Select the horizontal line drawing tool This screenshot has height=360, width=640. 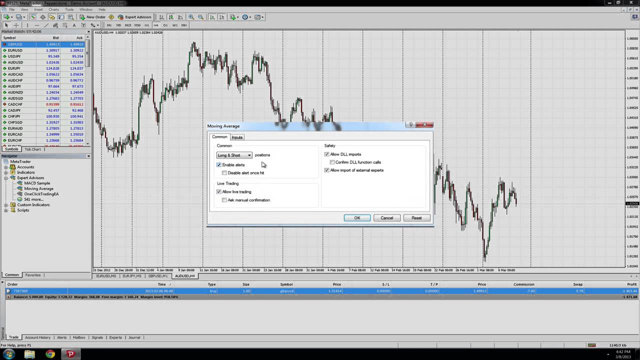37,25
